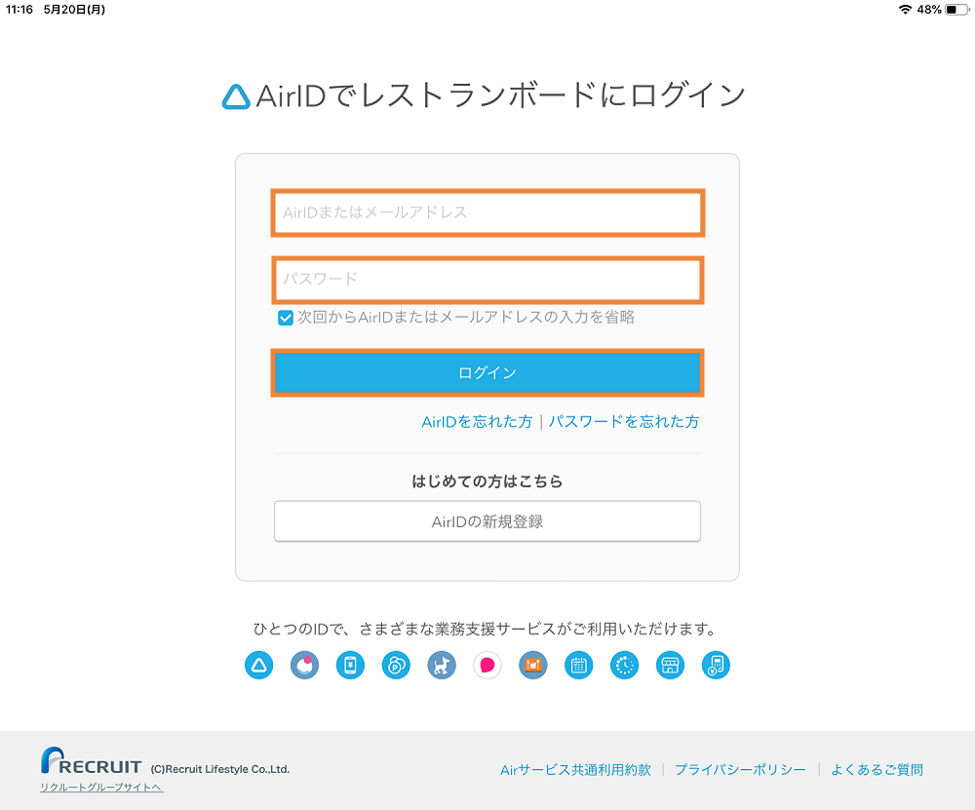This screenshot has width=975, height=810.
Task: Click the calendar service icon (Airリザーブ)
Action: click(578, 665)
